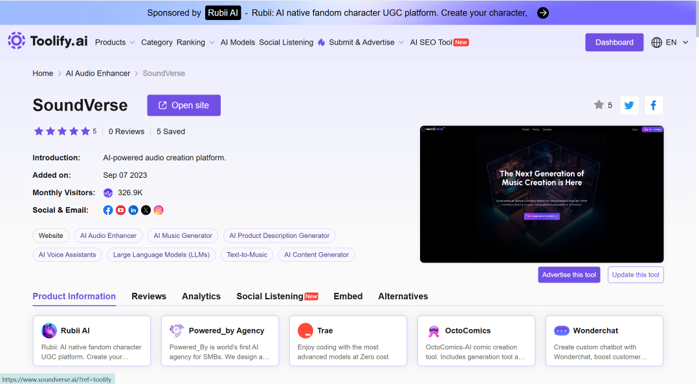
Task: Click the Text-to-Music tag
Action: (x=247, y=255)
